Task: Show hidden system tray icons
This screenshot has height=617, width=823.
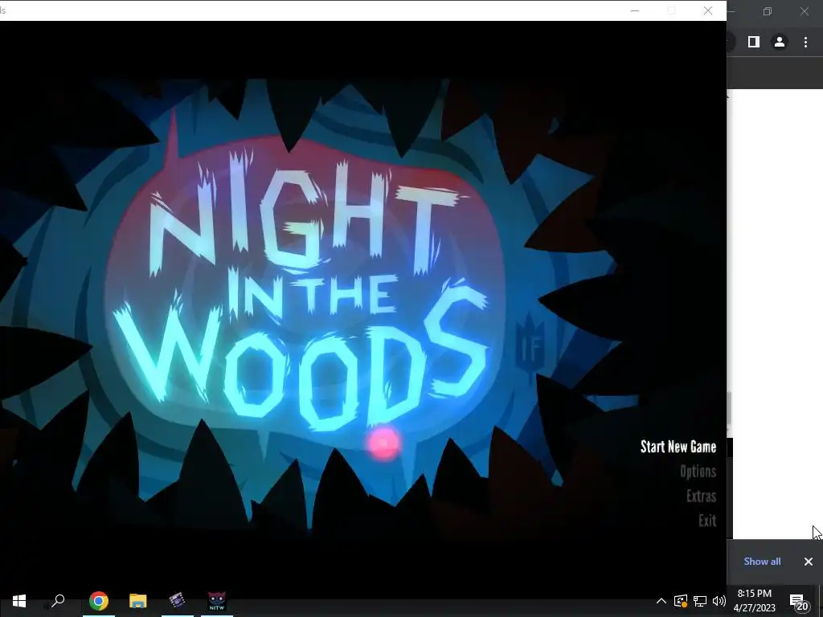Action: [661, 601]
